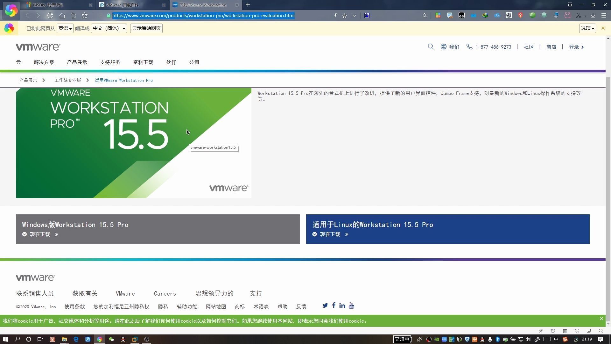Open the Windows notification center icon
611x344 pixels.
[x=600, y=339]
